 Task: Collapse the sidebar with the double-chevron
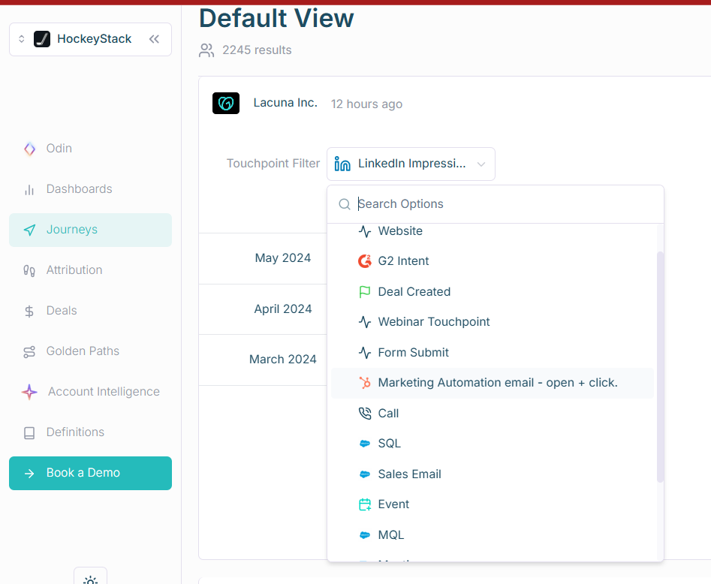[x=155, y=38]
